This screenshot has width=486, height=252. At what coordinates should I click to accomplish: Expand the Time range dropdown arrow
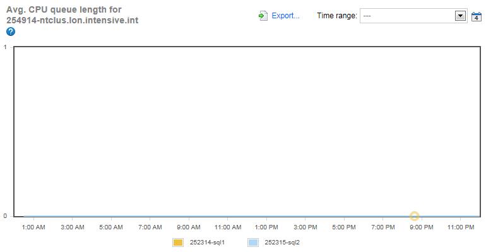(x=460, y=16)
